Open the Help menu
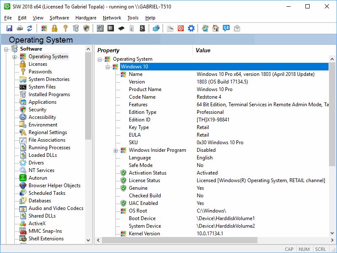This screenshot has height=253, width=337. pos(150,18)
